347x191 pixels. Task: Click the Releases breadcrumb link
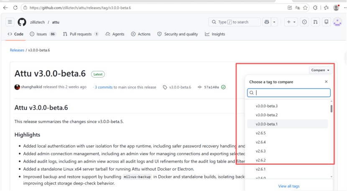(x=17, y=50)
